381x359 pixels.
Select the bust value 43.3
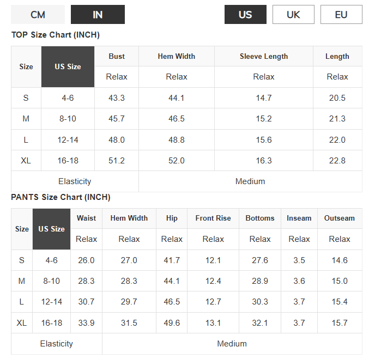tap(117, 98)
